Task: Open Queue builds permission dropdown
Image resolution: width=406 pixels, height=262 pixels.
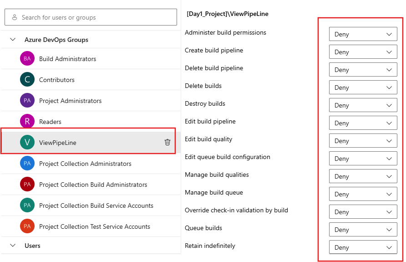Action: coord(363,229)
